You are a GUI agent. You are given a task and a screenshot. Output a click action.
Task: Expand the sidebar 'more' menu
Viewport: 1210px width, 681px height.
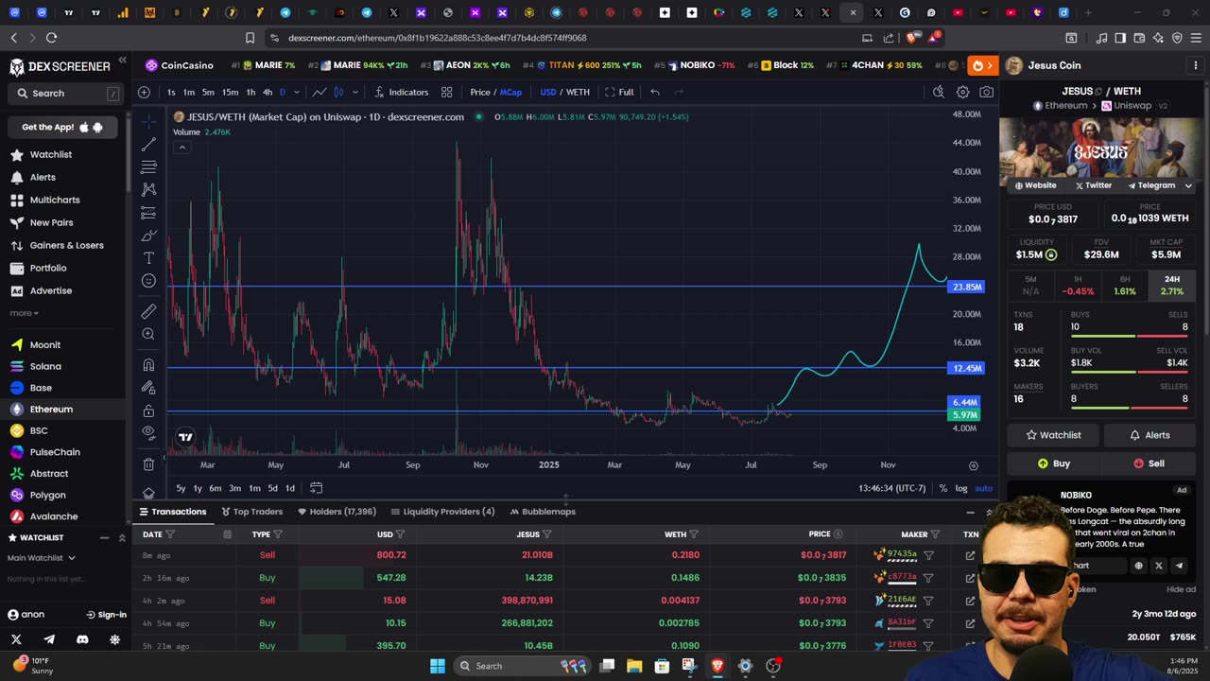(25, 313)
